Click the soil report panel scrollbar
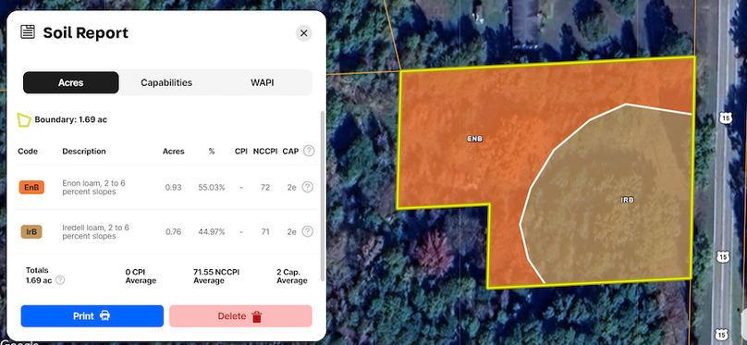The height and width of the screenshot is (345, 747). point(323,195)
